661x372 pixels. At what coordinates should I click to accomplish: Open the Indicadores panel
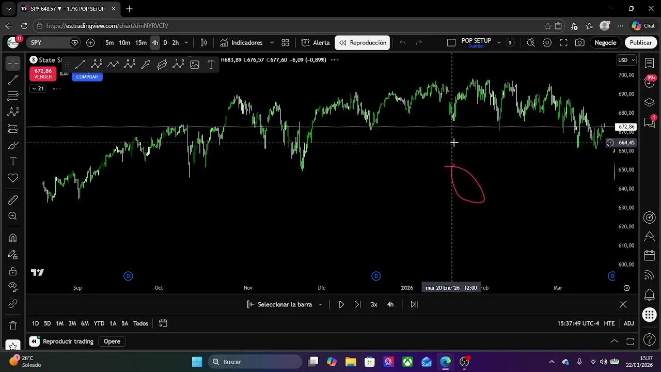pos(241,43)
